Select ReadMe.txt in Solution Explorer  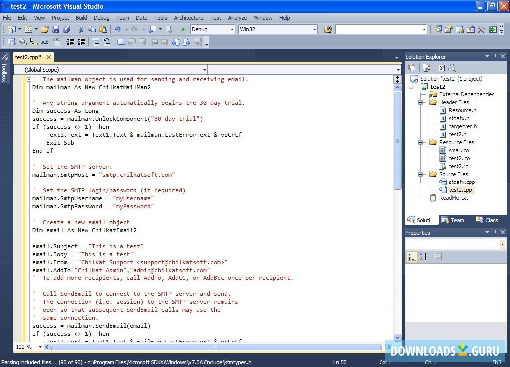pyautogui.click(x=453, y=198)
